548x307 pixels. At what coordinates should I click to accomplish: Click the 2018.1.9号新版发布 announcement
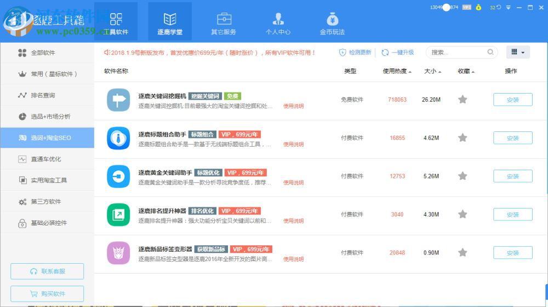[210, 53]
